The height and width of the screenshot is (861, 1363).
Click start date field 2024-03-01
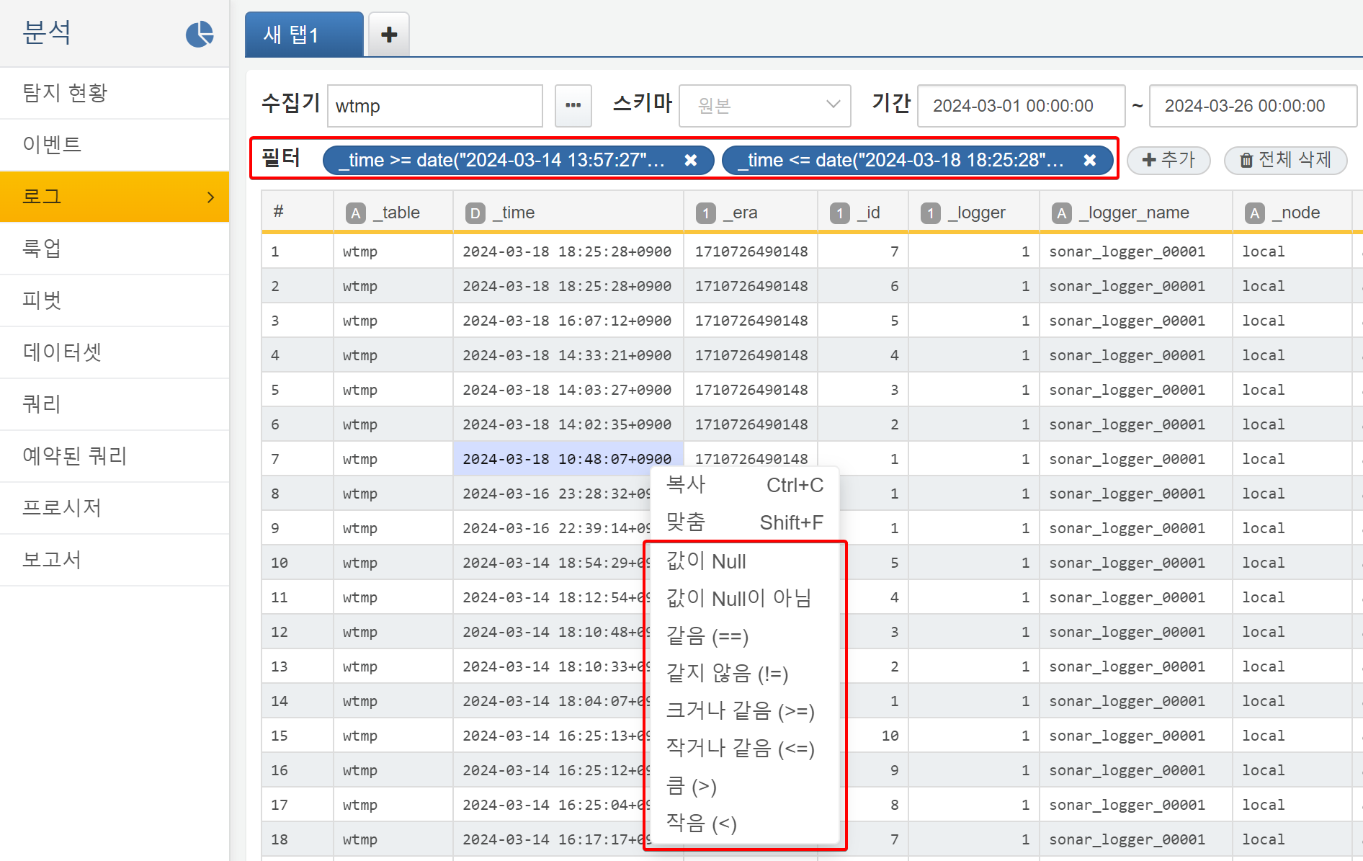coord(1021,105)
